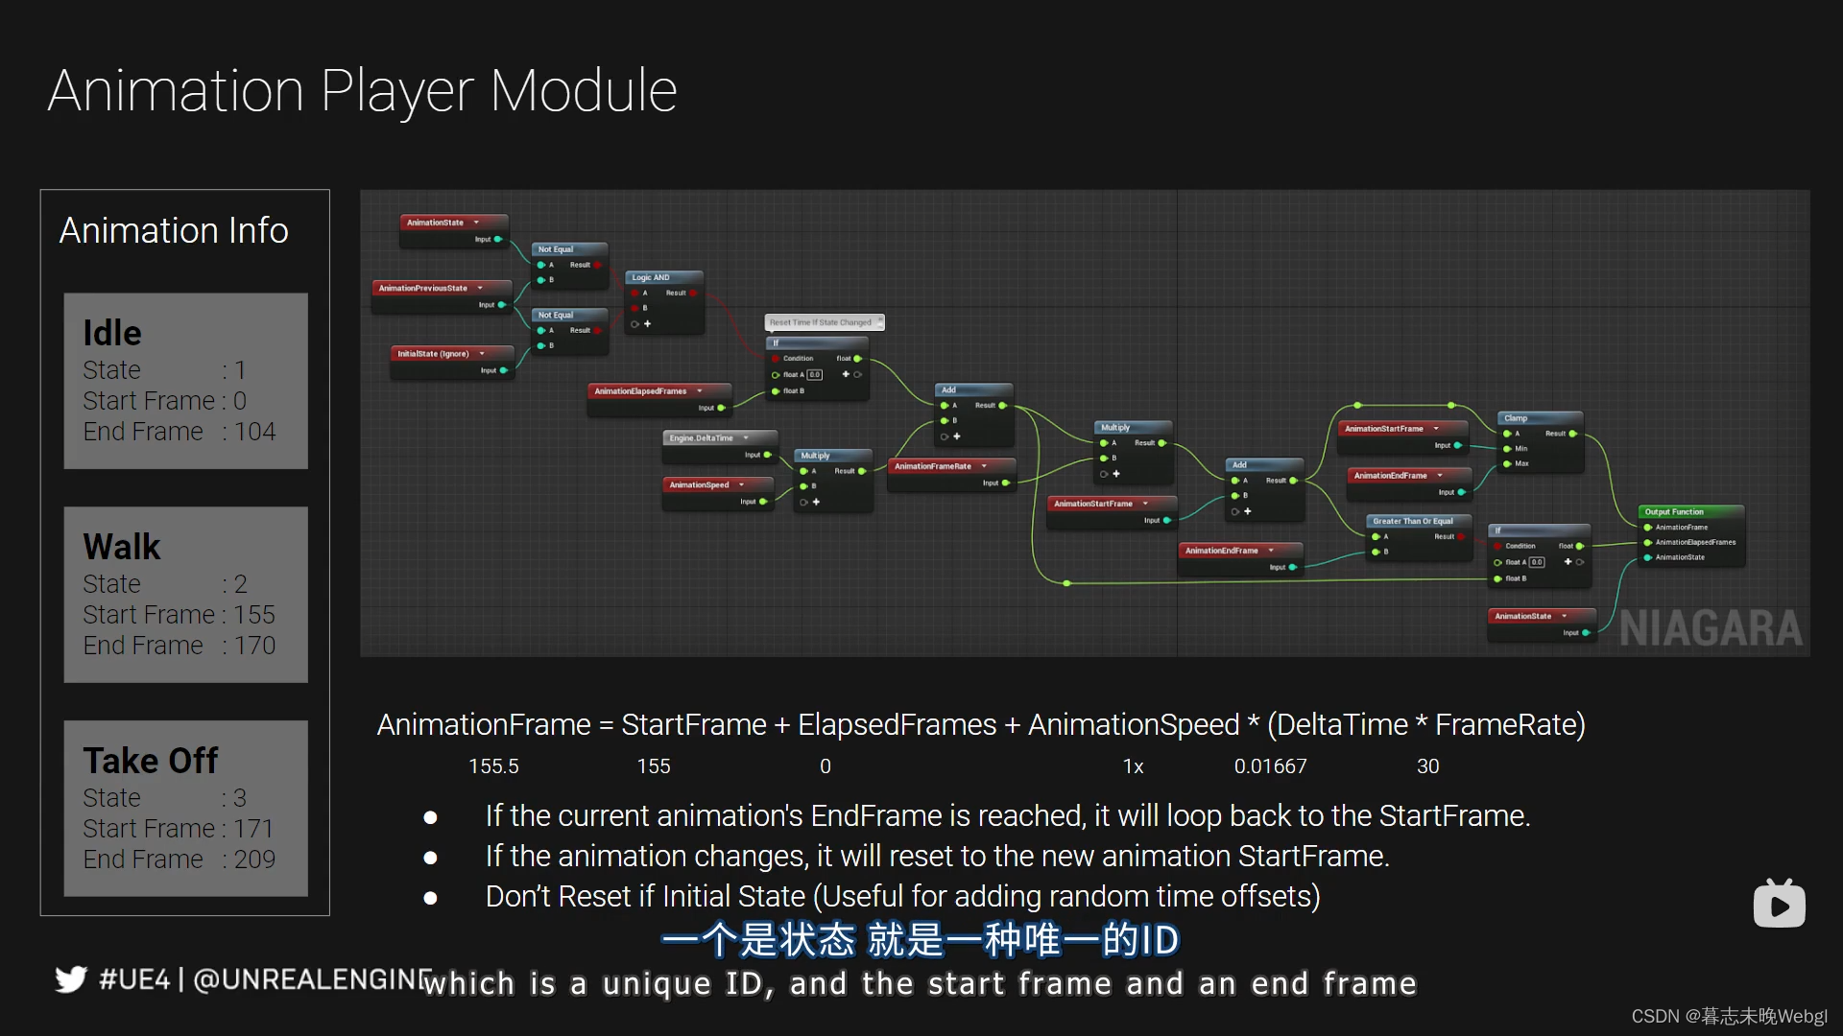Click Engine.DeltaTime node's Input pin

[767, 455]
